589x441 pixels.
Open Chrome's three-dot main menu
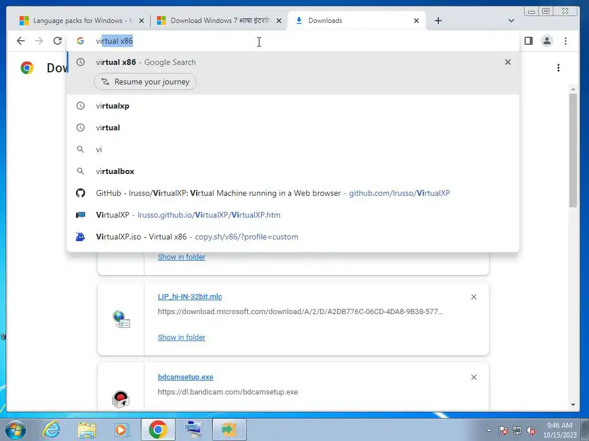[566, 41]
